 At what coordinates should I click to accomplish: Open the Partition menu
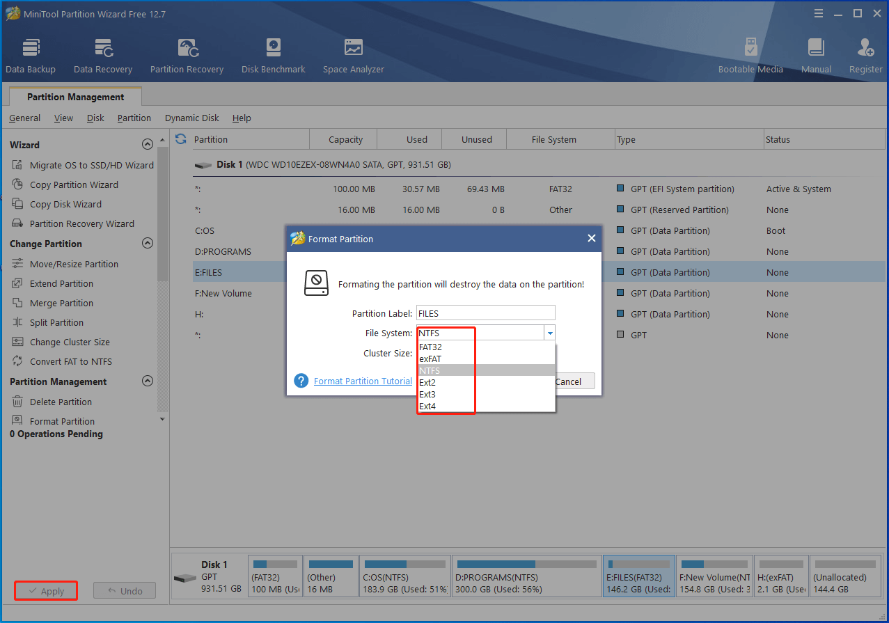134,118
